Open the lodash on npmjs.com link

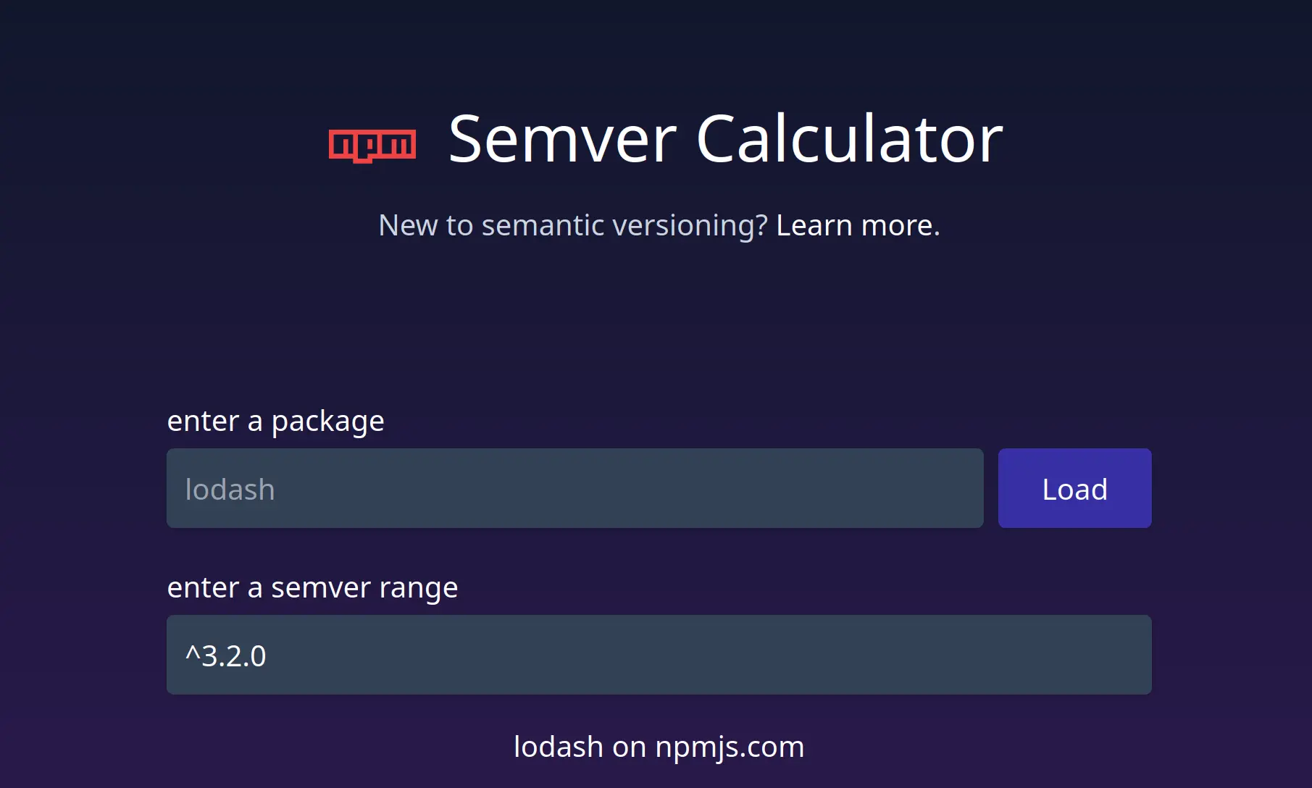[659, 747]
